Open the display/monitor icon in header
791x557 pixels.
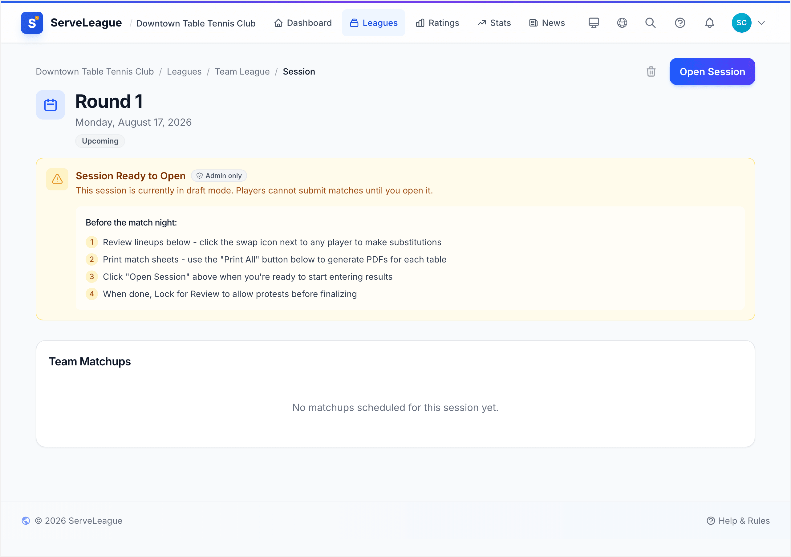tap(594, 23)
